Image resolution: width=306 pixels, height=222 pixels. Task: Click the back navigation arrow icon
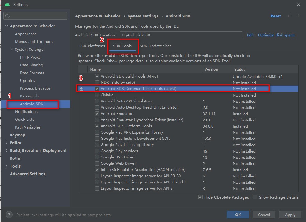[x=290, y=16]
